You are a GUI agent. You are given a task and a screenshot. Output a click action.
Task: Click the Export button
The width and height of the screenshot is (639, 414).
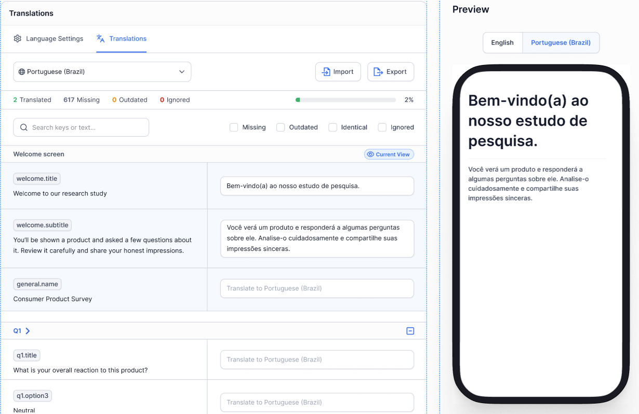tap(391, 72)
